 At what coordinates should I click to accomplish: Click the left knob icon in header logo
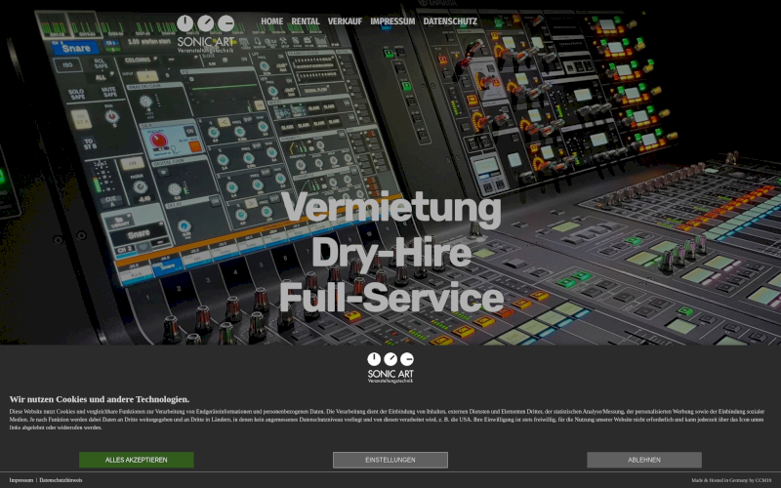(x=185, y=22)
